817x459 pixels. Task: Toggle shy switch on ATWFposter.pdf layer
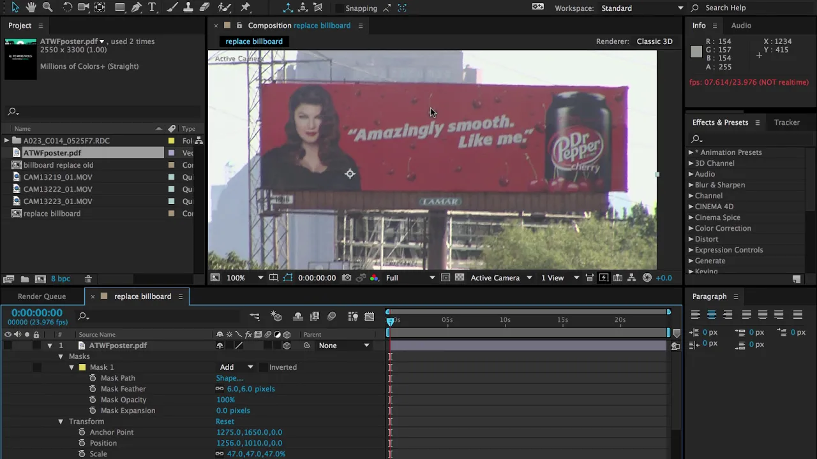point(220,346)
